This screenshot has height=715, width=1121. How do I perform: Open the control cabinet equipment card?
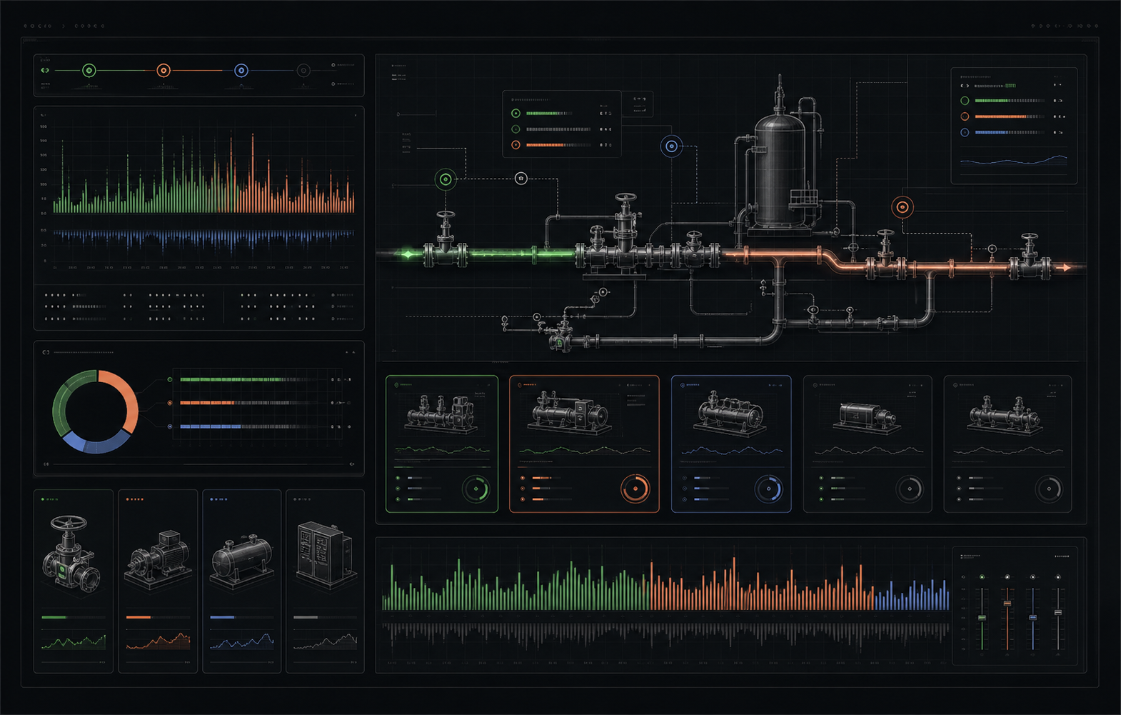click(326, 581)
